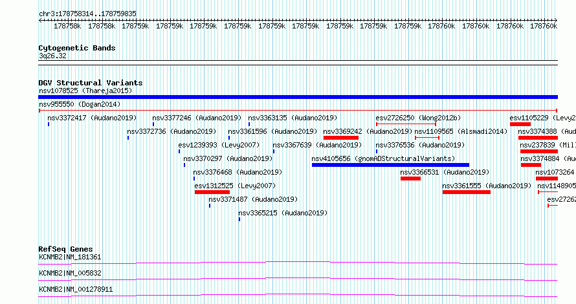Click the nsv3374388 variant label
This screenshot has width=576, height=304.
click(547, 131)
